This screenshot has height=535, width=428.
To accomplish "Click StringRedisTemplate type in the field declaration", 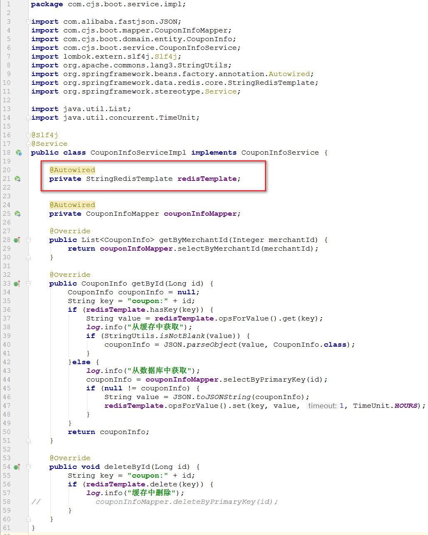I will click(129, 179).
